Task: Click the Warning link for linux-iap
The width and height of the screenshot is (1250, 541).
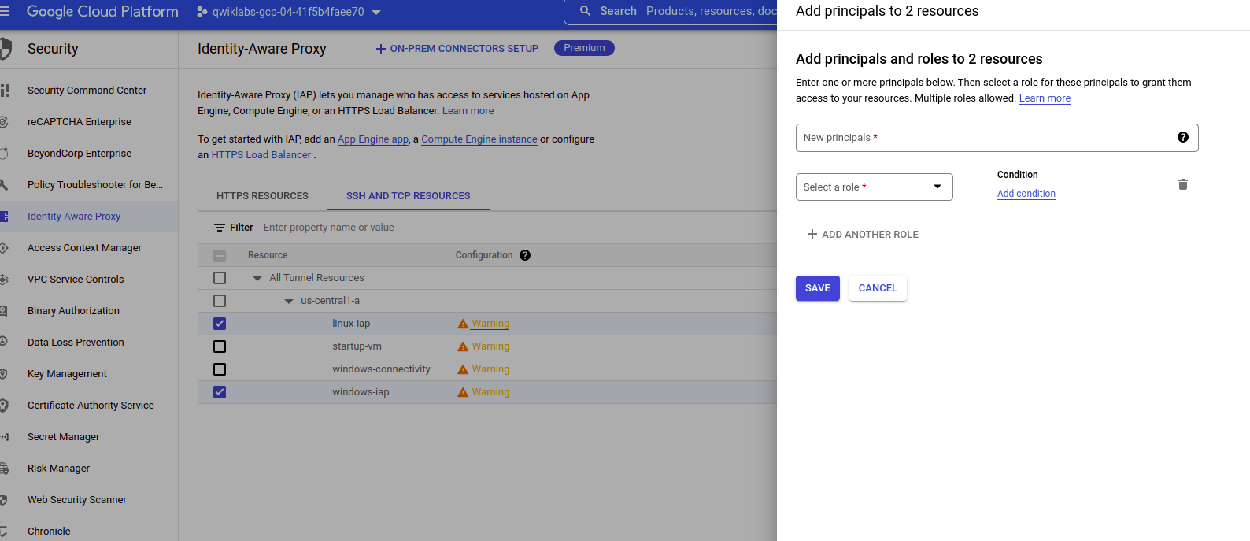Action: click(490, 324)
